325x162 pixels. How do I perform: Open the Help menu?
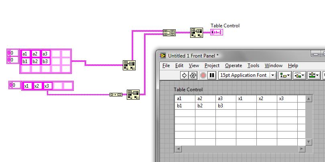(293, 66)
